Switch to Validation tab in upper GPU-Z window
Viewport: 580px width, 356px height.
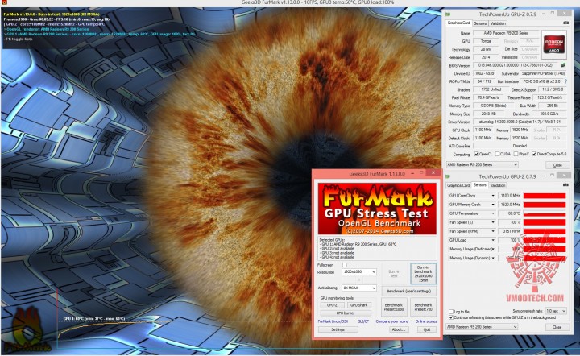498,23
